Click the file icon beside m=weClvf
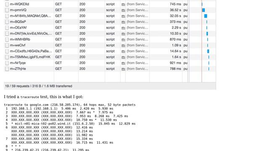The height and width of the screenshot is (151, 269). (7, 45)
